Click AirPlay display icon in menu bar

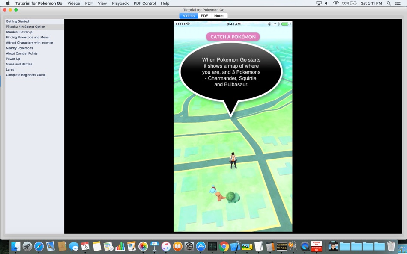[x=319, y=3]
